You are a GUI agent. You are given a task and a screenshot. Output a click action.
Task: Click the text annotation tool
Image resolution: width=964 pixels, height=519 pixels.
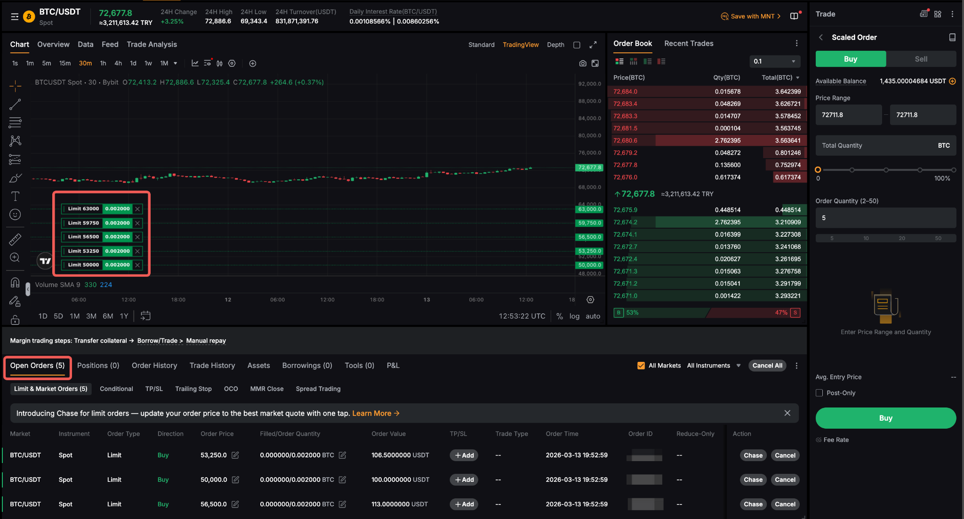pos(15,196)
